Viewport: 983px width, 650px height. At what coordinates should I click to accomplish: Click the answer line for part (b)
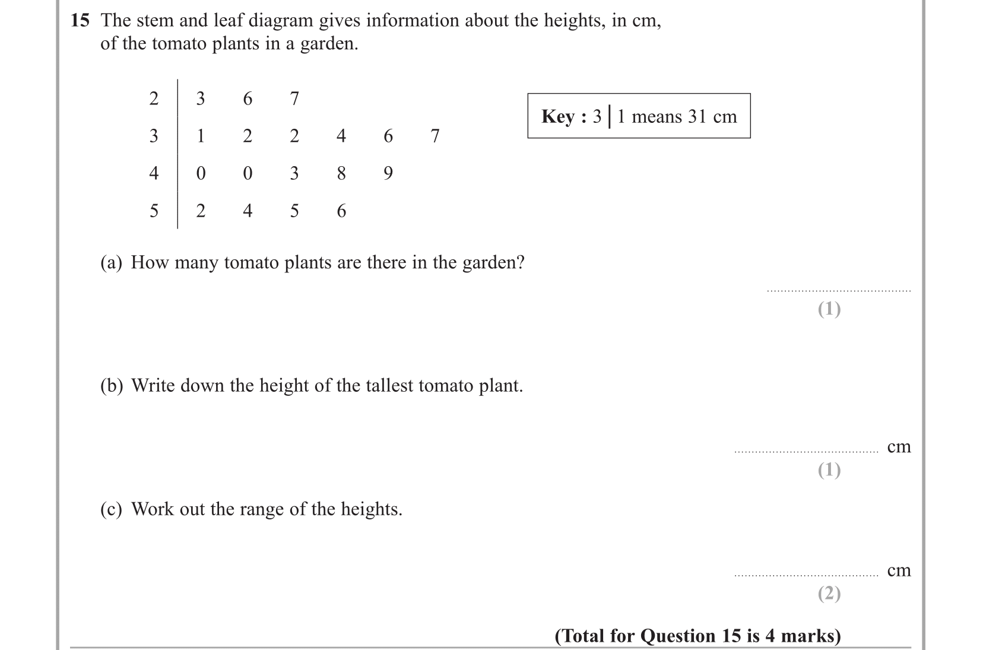pyautogui.click(x=806, y=451)
